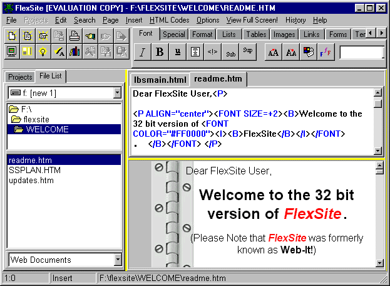Insert an HTML comment with <!> button
The image size is (390, 286).
click(x=213, y=52)
